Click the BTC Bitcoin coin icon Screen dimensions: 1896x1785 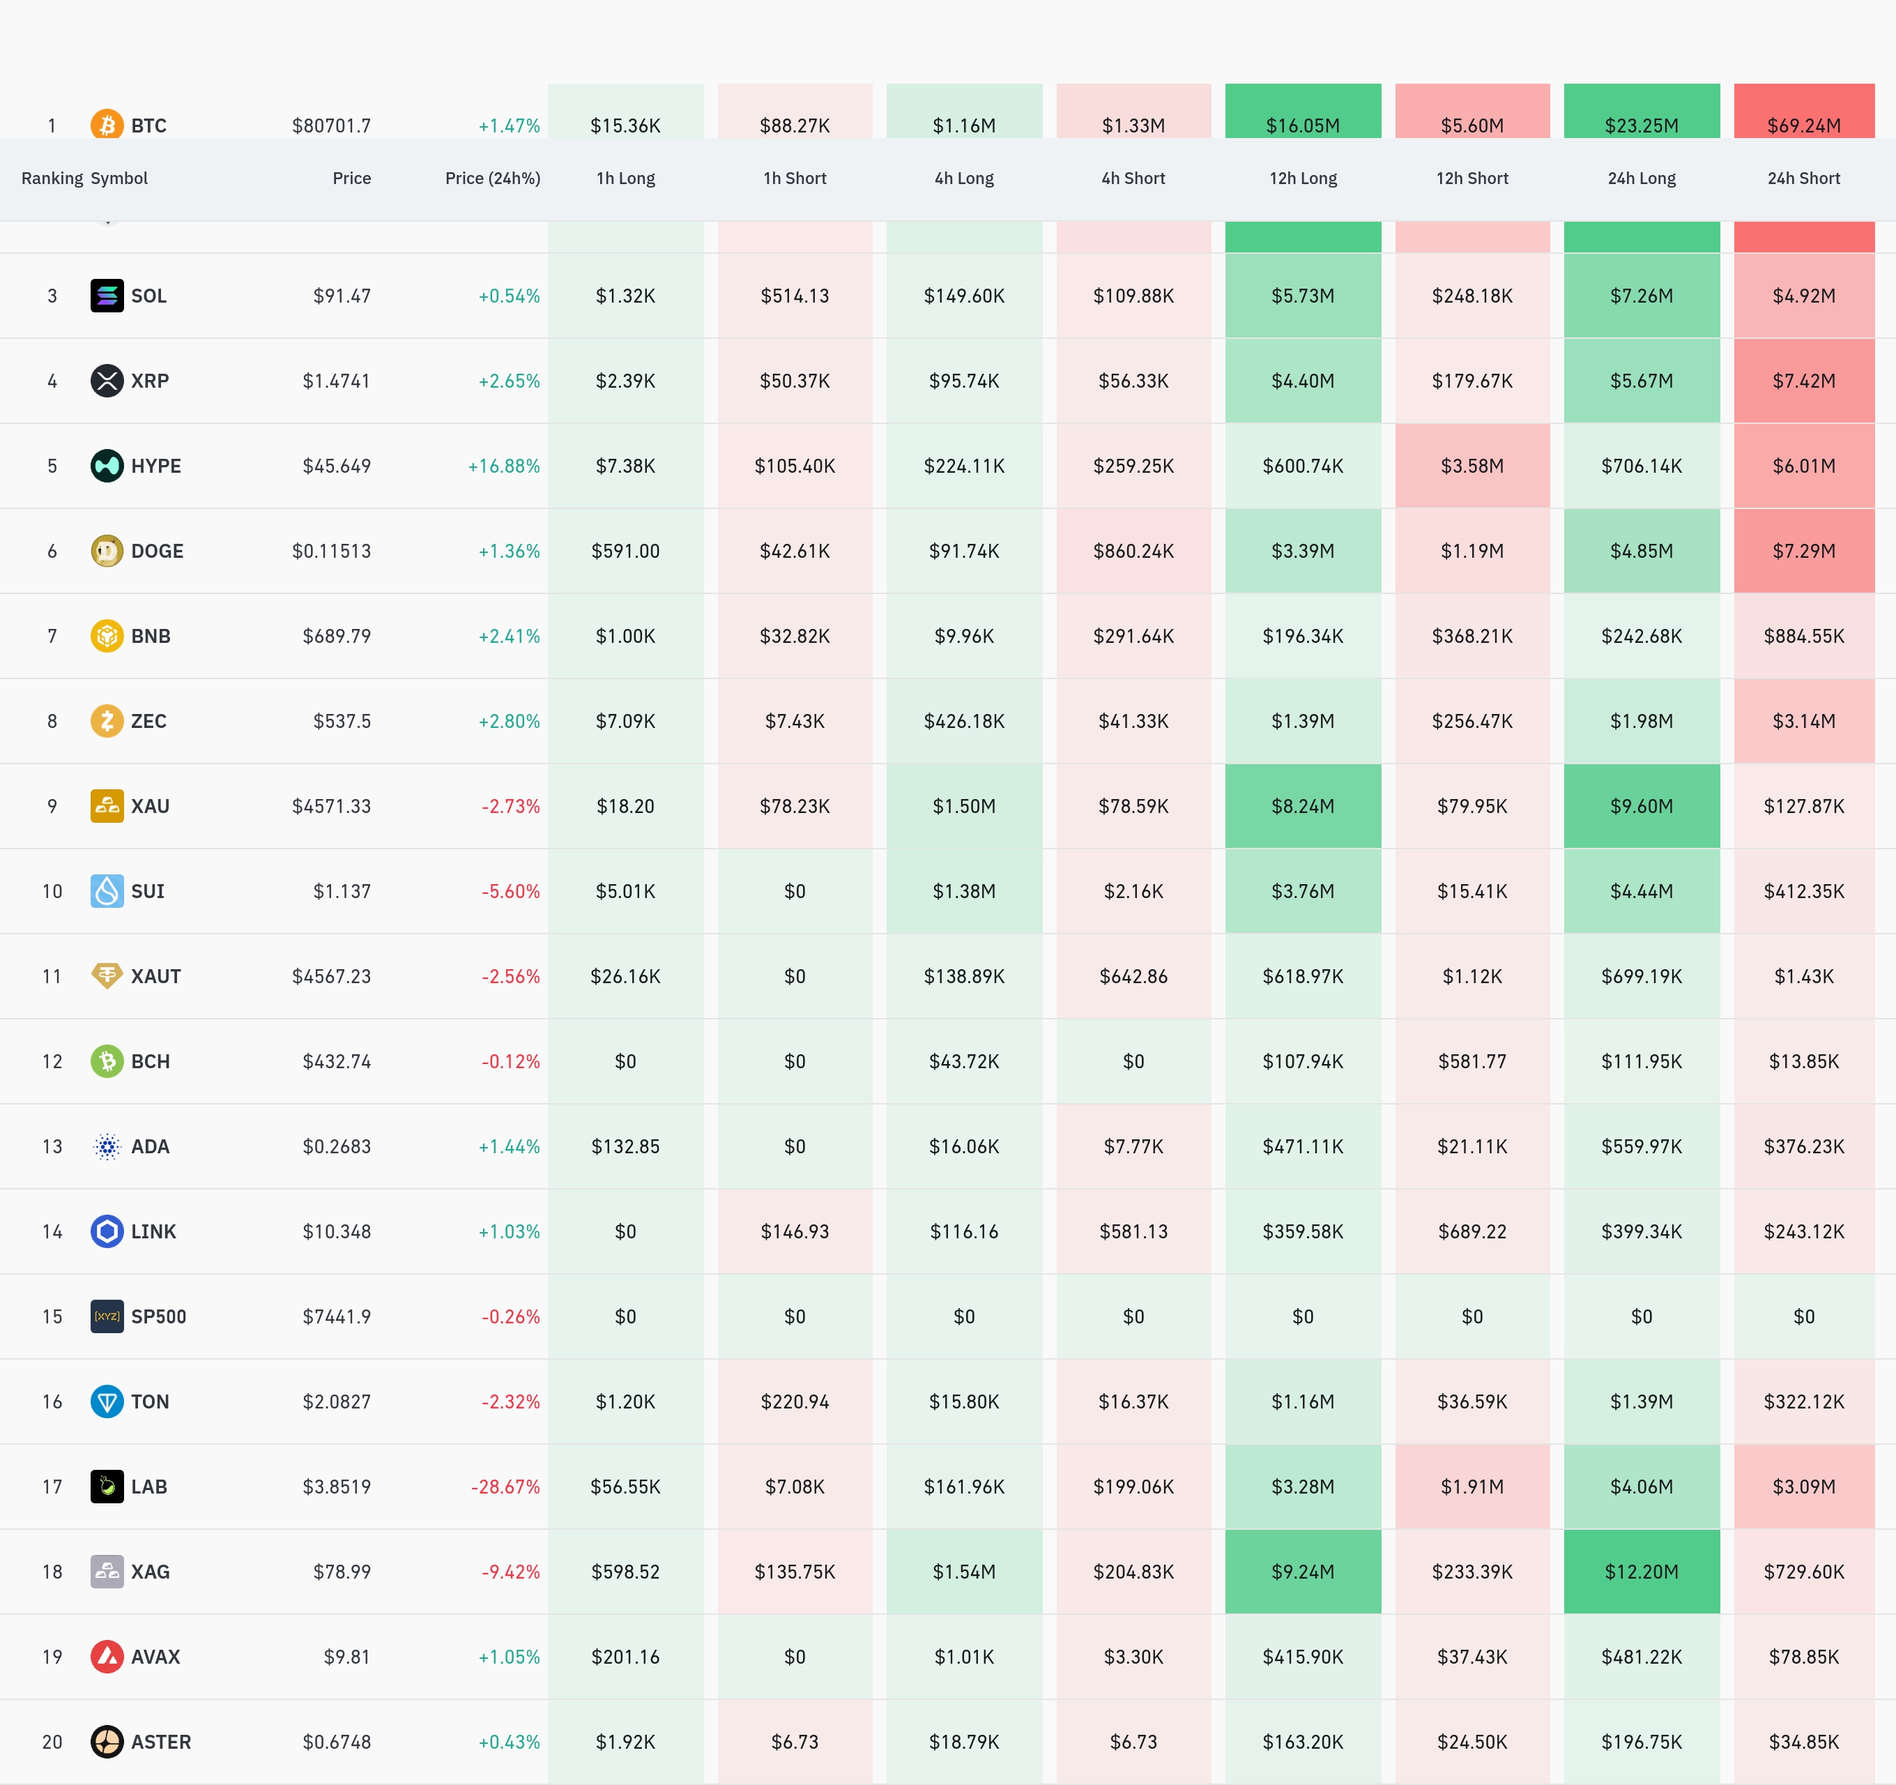107,125
